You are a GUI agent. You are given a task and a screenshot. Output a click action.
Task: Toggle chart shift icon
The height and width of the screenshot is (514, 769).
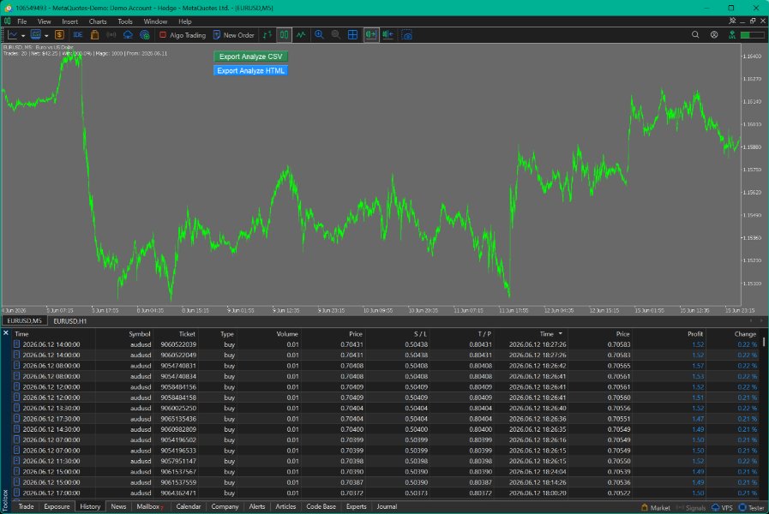pos(388,35)
